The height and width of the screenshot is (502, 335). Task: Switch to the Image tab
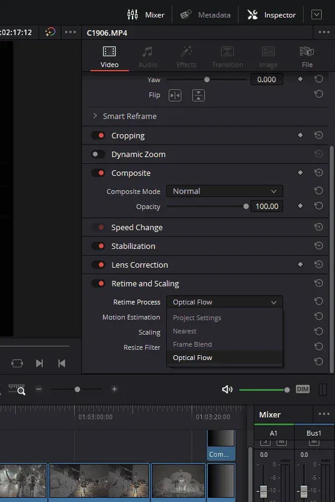click(x=268, y=57)
